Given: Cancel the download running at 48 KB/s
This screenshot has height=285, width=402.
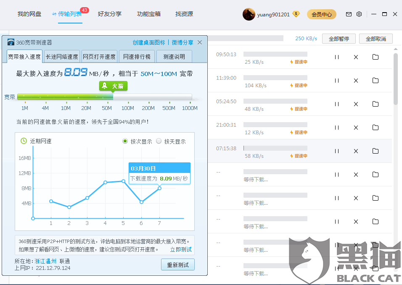Looking at the screenshot, I should (356, 104).
